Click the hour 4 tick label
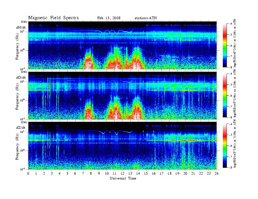Screen dimensions: 258x199 60,174
